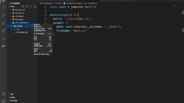Expand the 时间线 timeline section
The image size is (184, 103).
22,97
